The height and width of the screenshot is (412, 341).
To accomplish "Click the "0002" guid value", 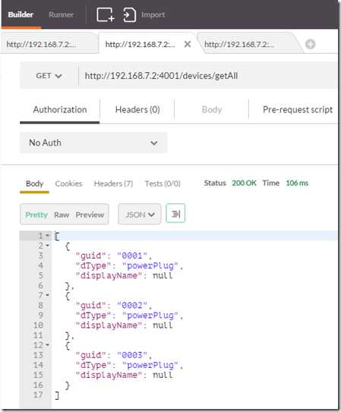I will click(x=132, y=305).
